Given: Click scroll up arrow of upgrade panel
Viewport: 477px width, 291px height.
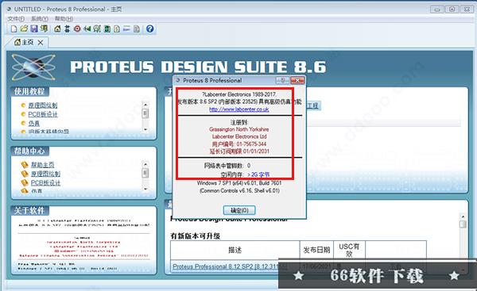Looking at the screenshot, I should 463,216.
